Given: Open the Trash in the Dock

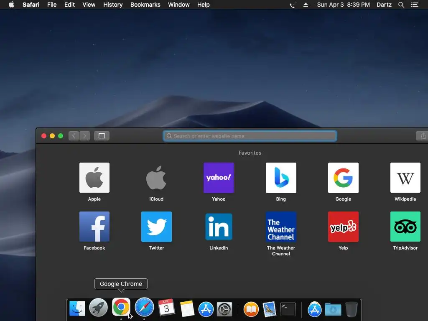Looking at the screenshot, I should coord(352,309).
